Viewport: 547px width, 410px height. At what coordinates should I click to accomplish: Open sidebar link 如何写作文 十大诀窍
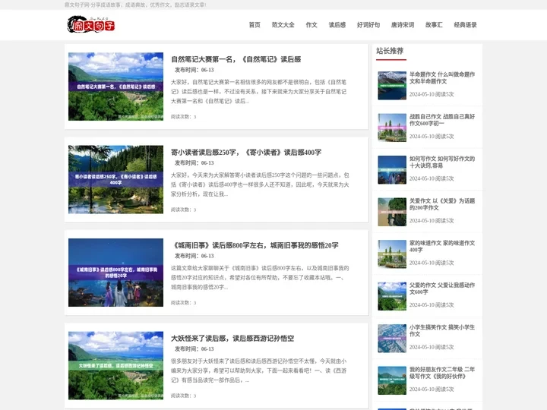tap(442, 162)
